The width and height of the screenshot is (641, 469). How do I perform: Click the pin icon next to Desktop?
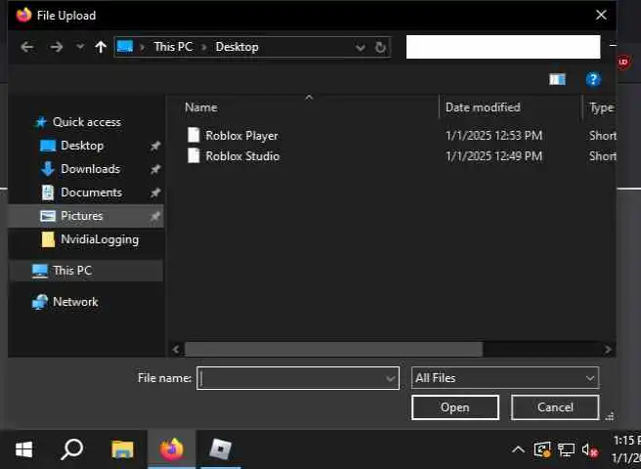(155, 146)
